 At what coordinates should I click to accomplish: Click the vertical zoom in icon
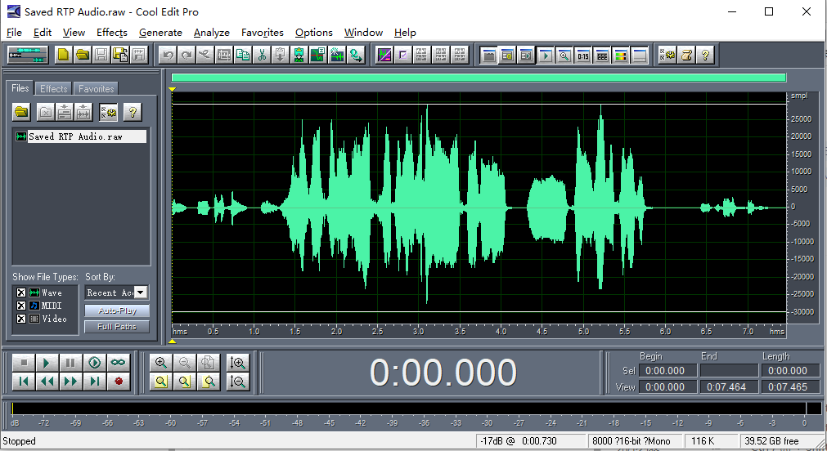238,363
